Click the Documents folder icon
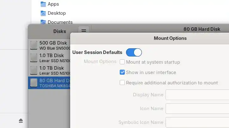 [x=43, y=22]
